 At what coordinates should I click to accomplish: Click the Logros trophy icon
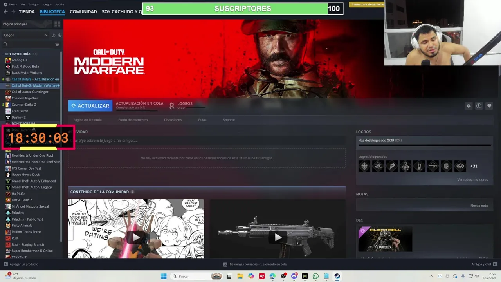click(x=171, y=105)
